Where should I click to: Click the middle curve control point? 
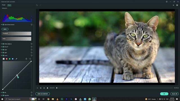click(17, 75)
